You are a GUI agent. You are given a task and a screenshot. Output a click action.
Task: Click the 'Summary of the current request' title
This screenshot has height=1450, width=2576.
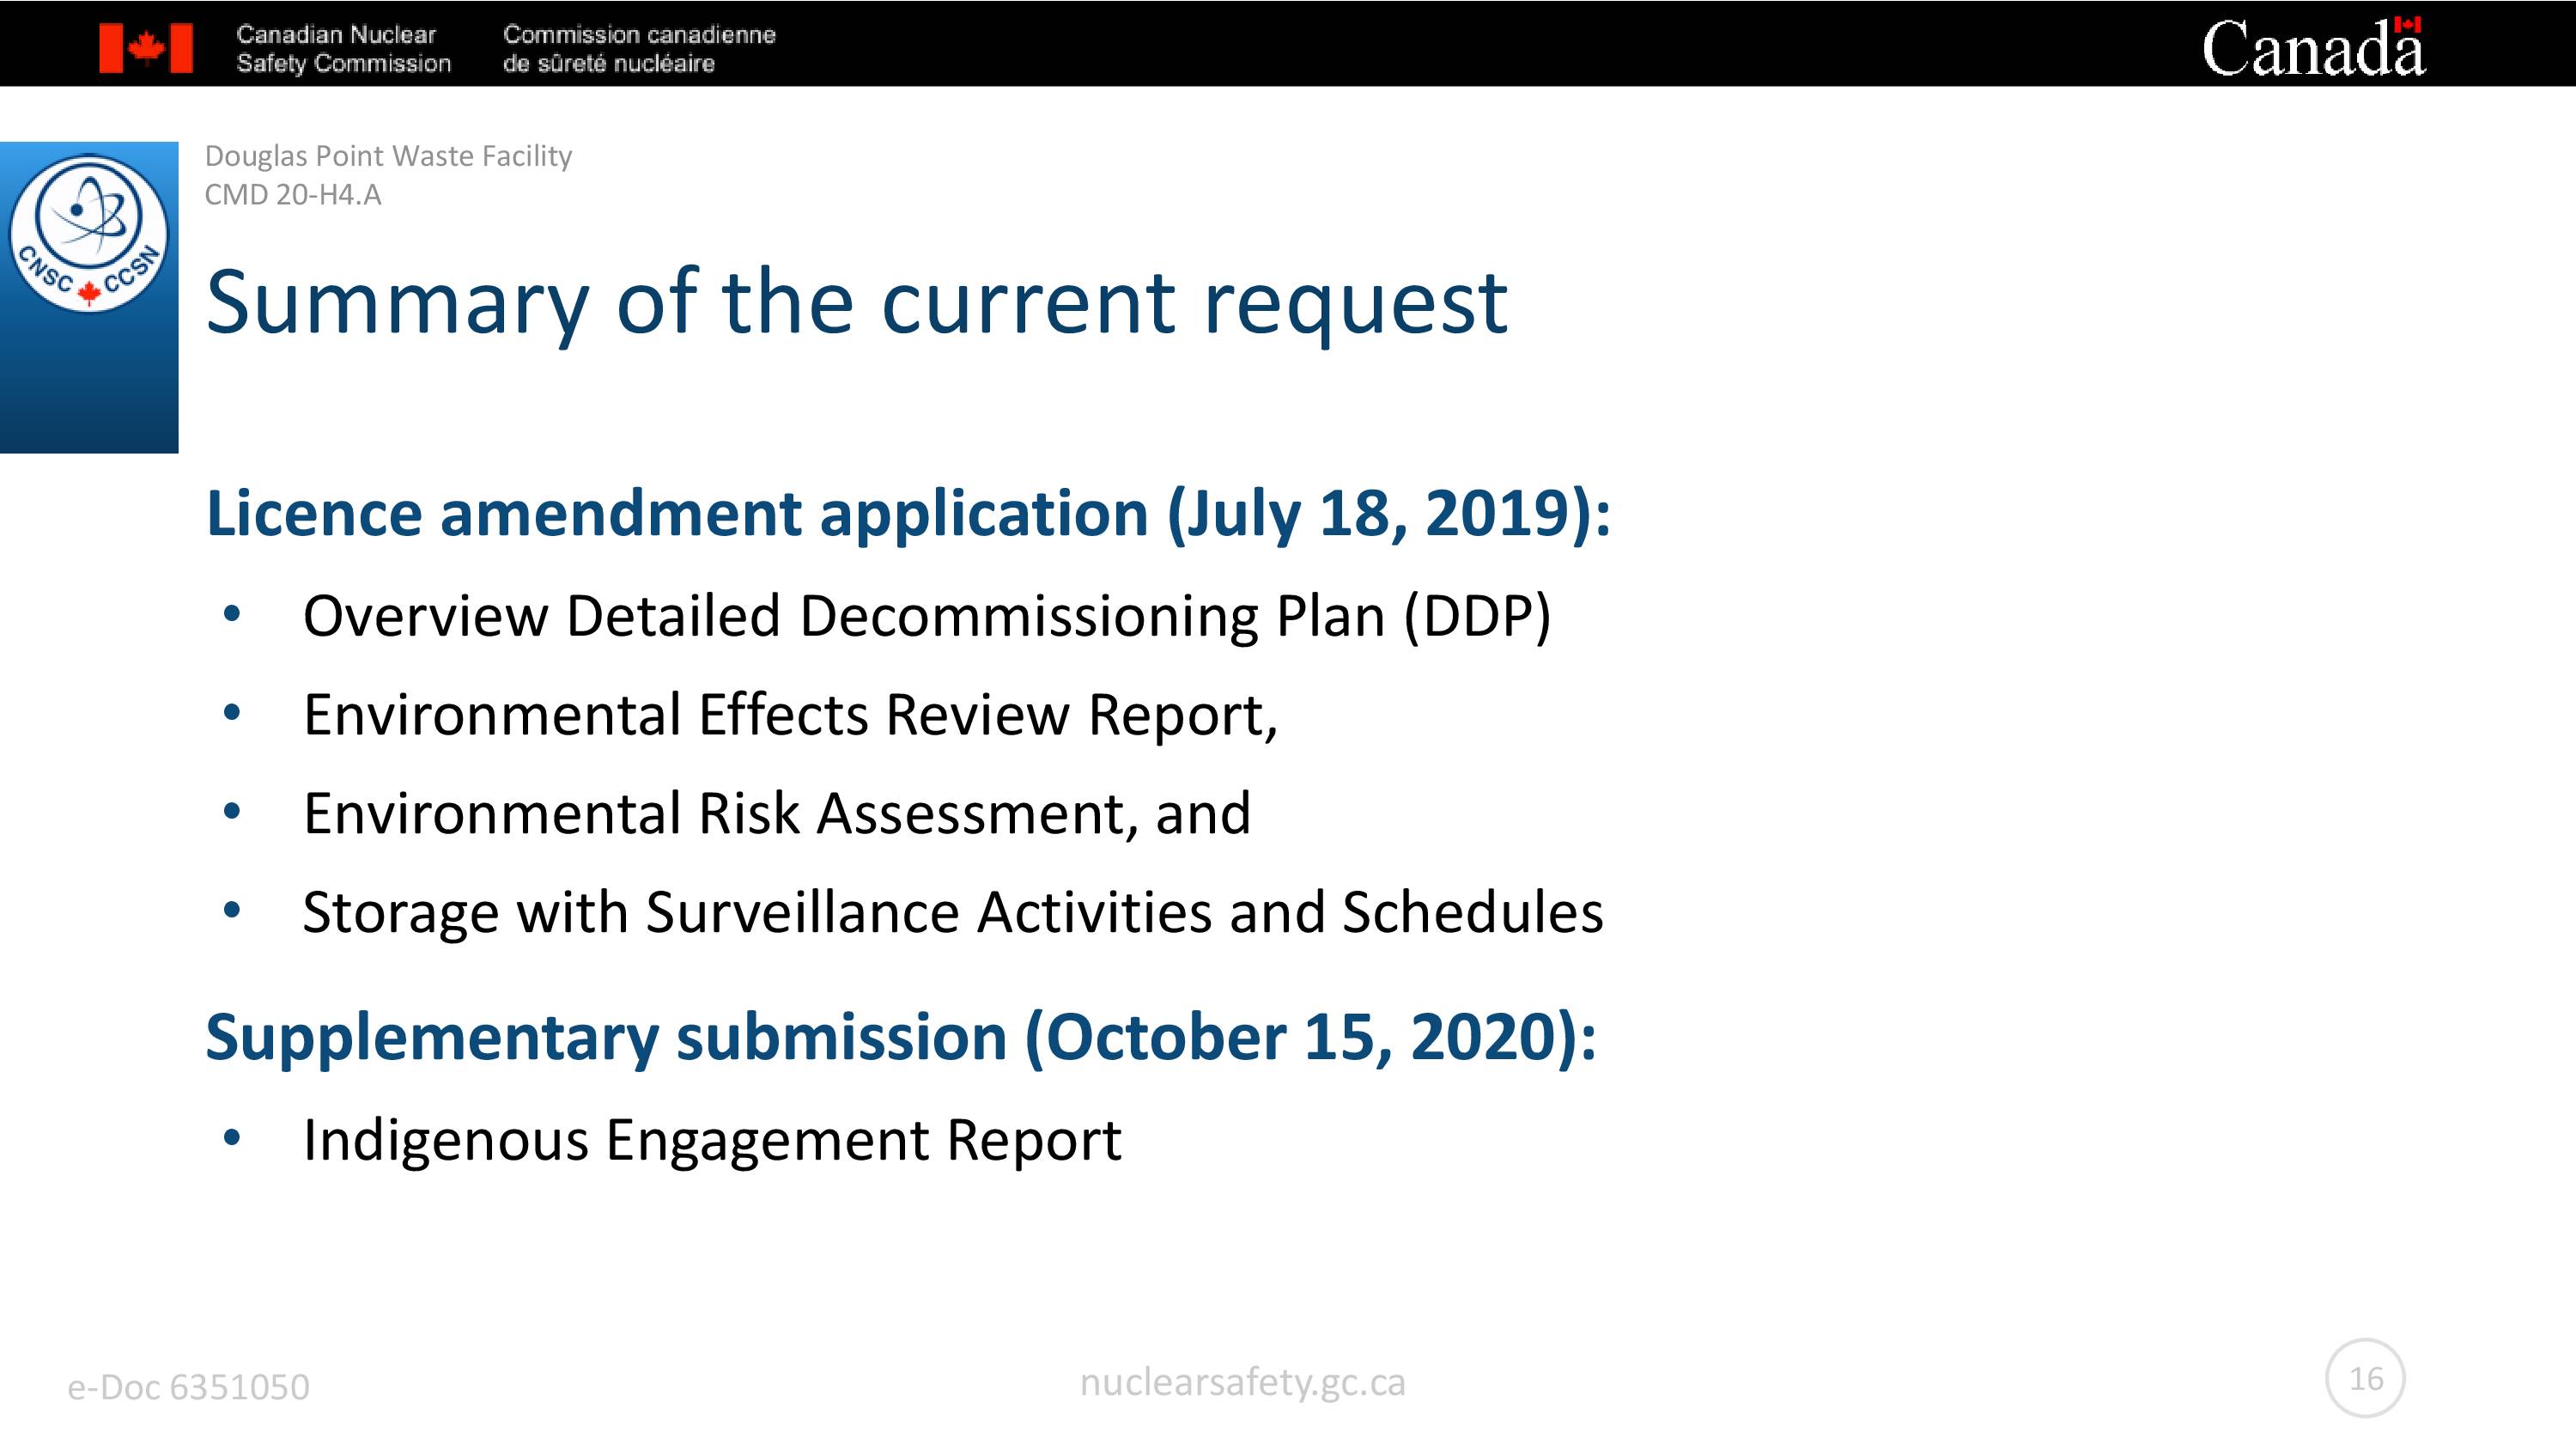click(856, 304)
